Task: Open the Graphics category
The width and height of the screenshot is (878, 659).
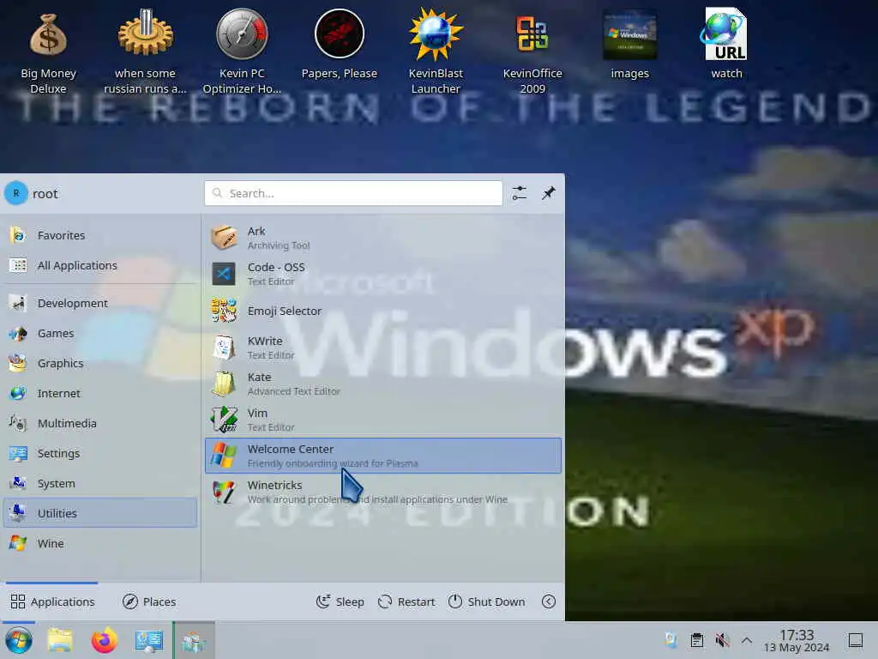Action: (x=100, y=363)
